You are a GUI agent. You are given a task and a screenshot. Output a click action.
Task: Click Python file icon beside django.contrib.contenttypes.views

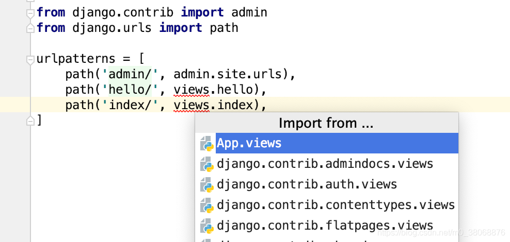click(x=207, y=205)
